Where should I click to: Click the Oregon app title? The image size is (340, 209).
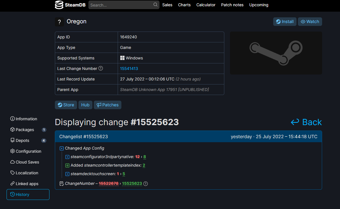[76, 21]
